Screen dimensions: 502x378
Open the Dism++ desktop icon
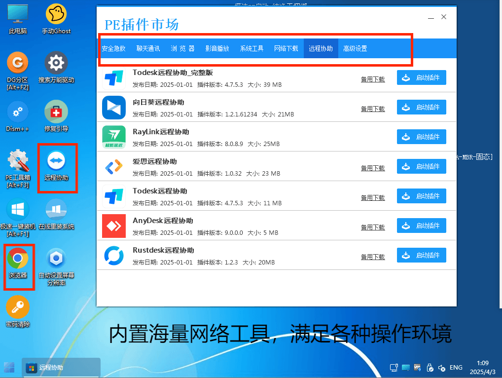point(18,116)
